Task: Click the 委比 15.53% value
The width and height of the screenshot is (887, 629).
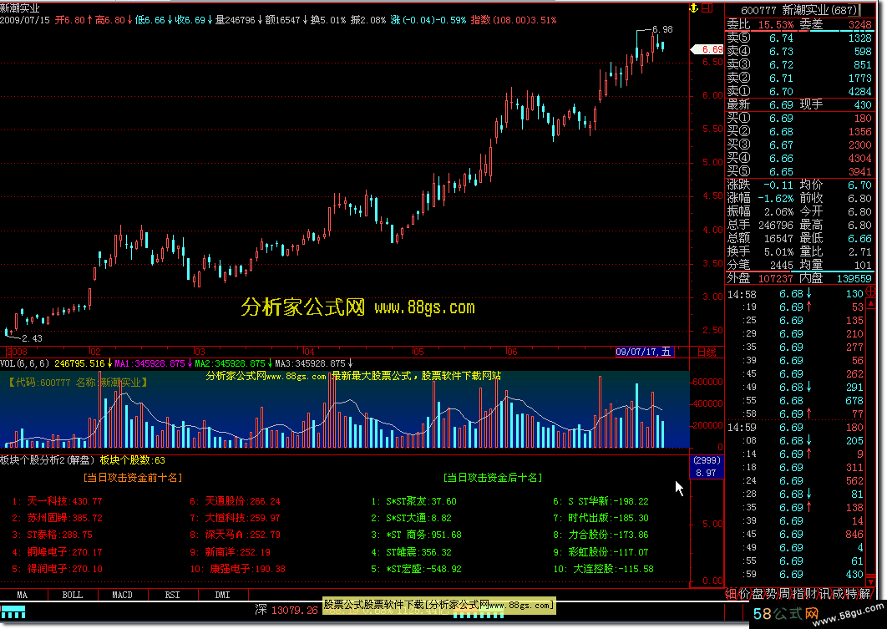Action: [776, 25]
